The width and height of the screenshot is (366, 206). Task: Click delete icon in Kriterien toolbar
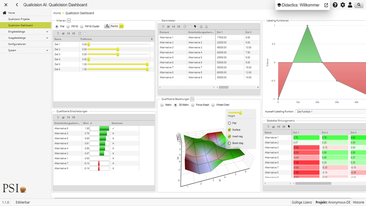tap(85, 34)
